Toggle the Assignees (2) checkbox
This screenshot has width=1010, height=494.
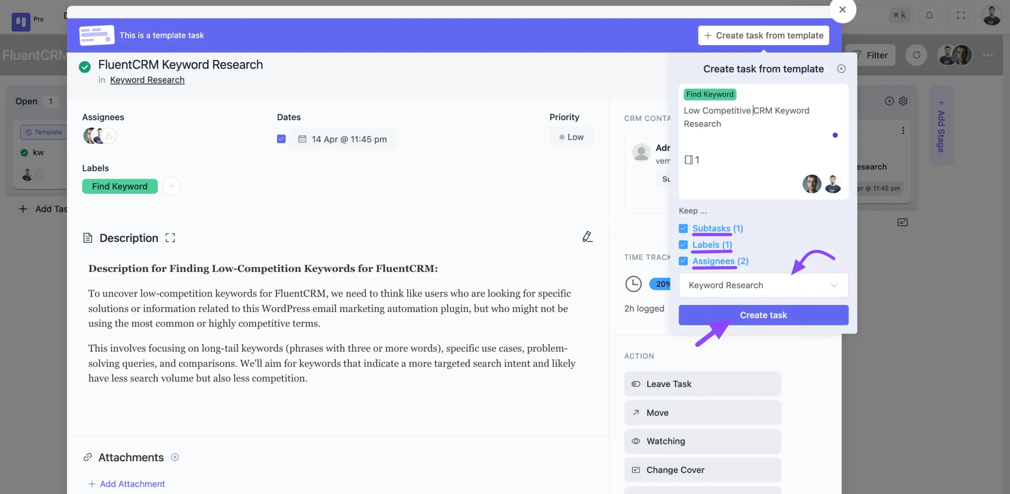click(x=683, y=261)
